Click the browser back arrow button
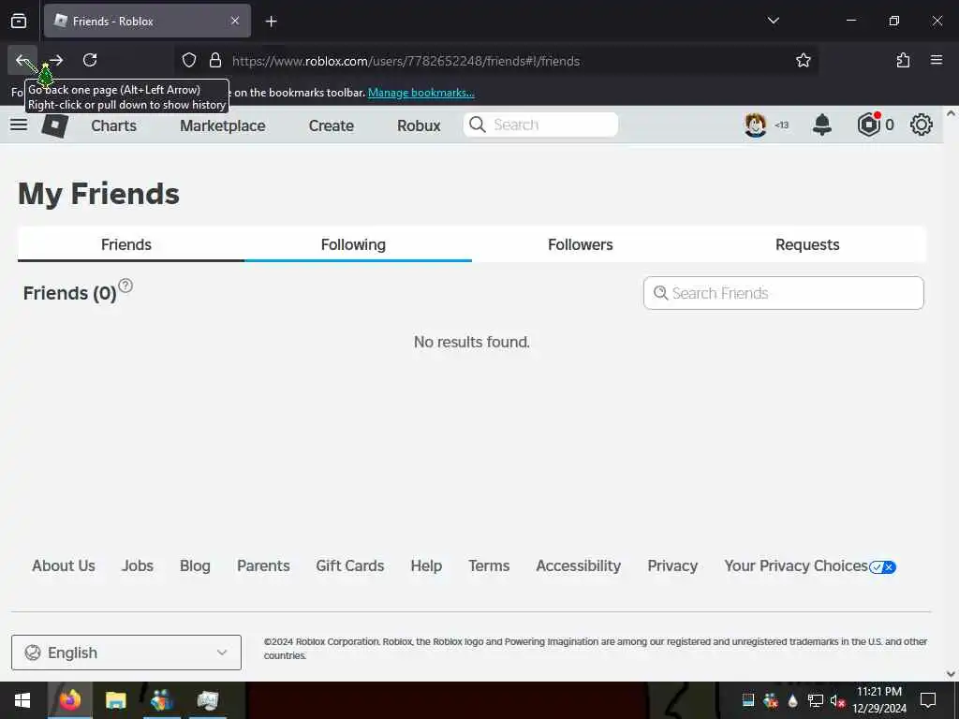 [22, 60]
